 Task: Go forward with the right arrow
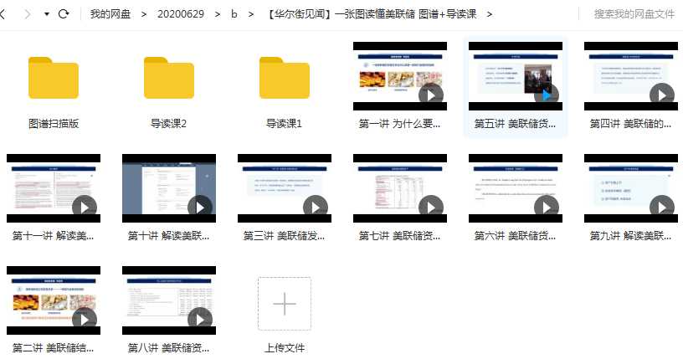[28, 14]
